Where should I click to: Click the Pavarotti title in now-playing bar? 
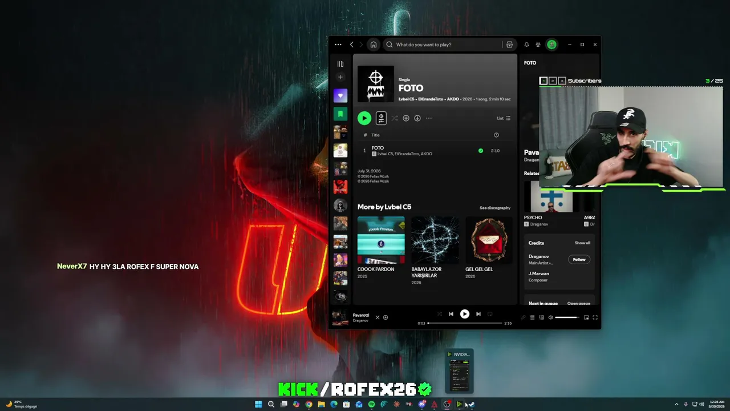(361, 315)
